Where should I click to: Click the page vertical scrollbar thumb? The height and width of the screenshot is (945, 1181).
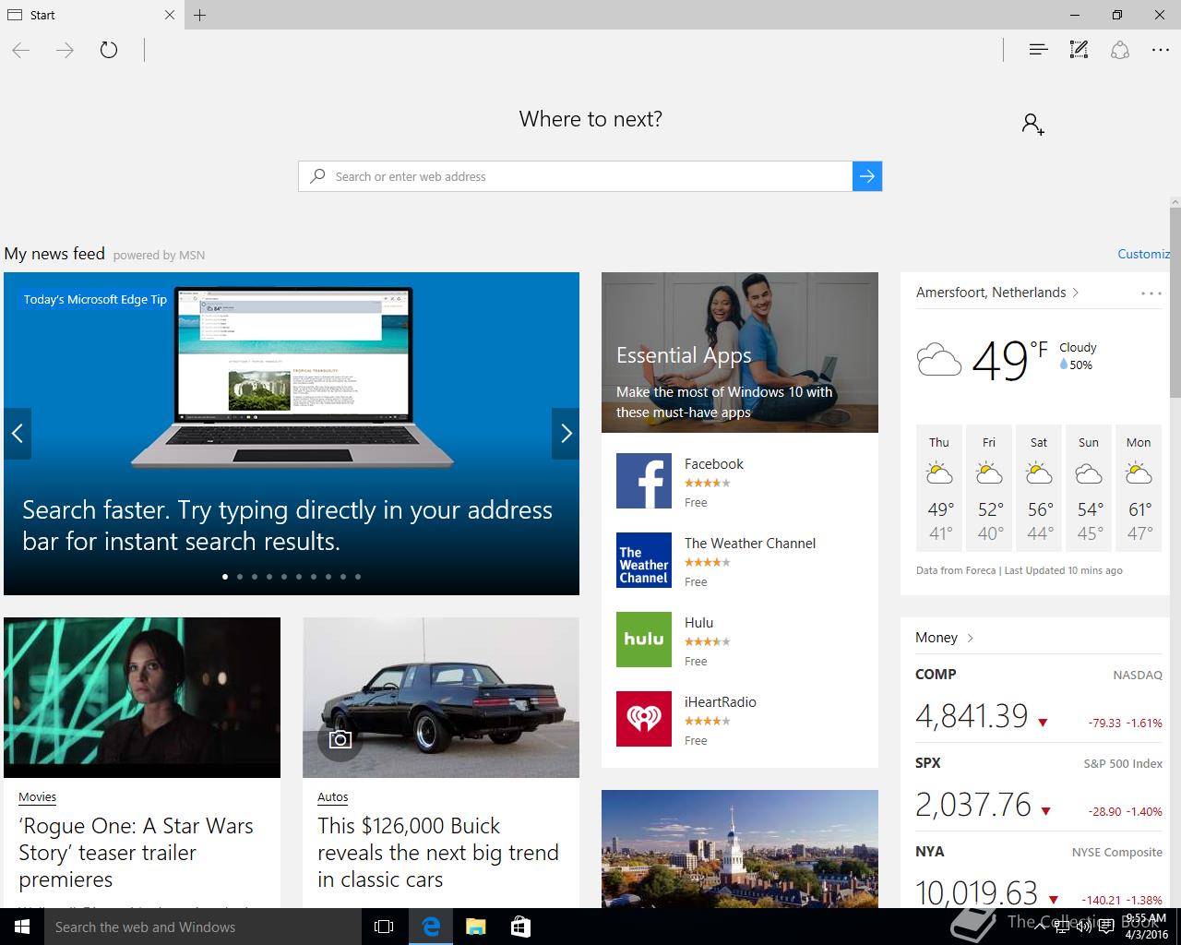pyautogui.click(x=1175, y=303)
